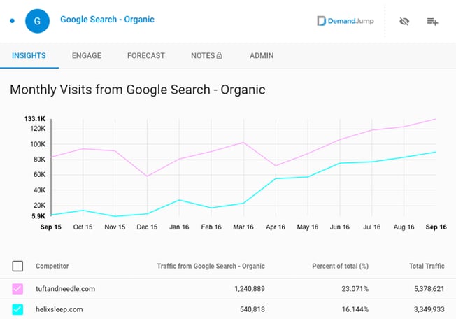Image resolution: width=456 pixels, height=319 pixels.
Task: Click tuftandneedle.com competitor name
Action: coord(66,289)
